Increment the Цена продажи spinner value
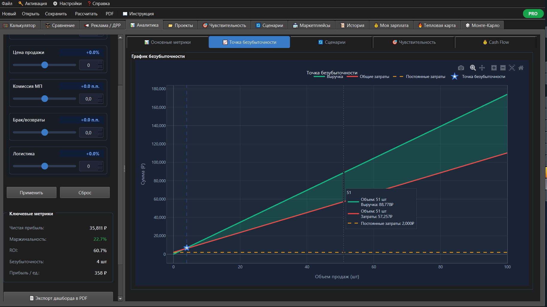The width and height of the screenshot is (547, 307). pyautogui.click(x=100, y=63)
